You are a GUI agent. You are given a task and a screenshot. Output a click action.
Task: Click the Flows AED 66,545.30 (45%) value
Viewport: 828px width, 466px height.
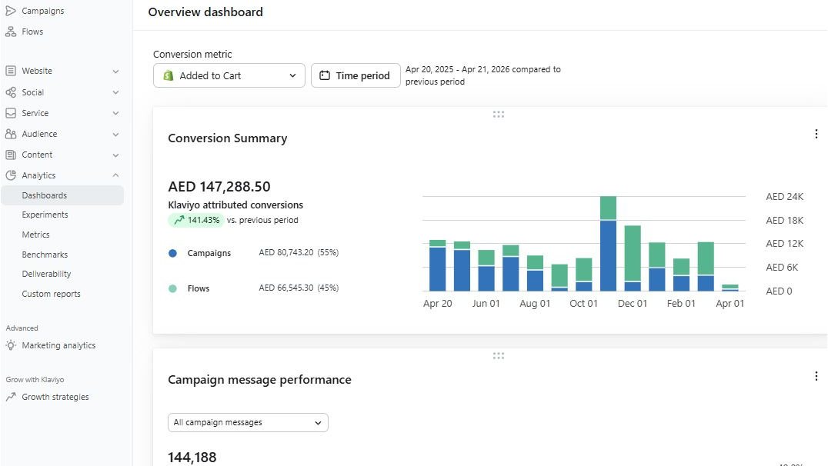click(299, 288)
